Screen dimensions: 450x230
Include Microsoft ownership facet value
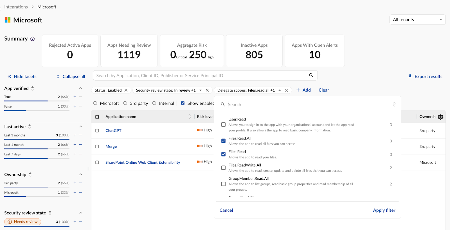click(75, 193)
